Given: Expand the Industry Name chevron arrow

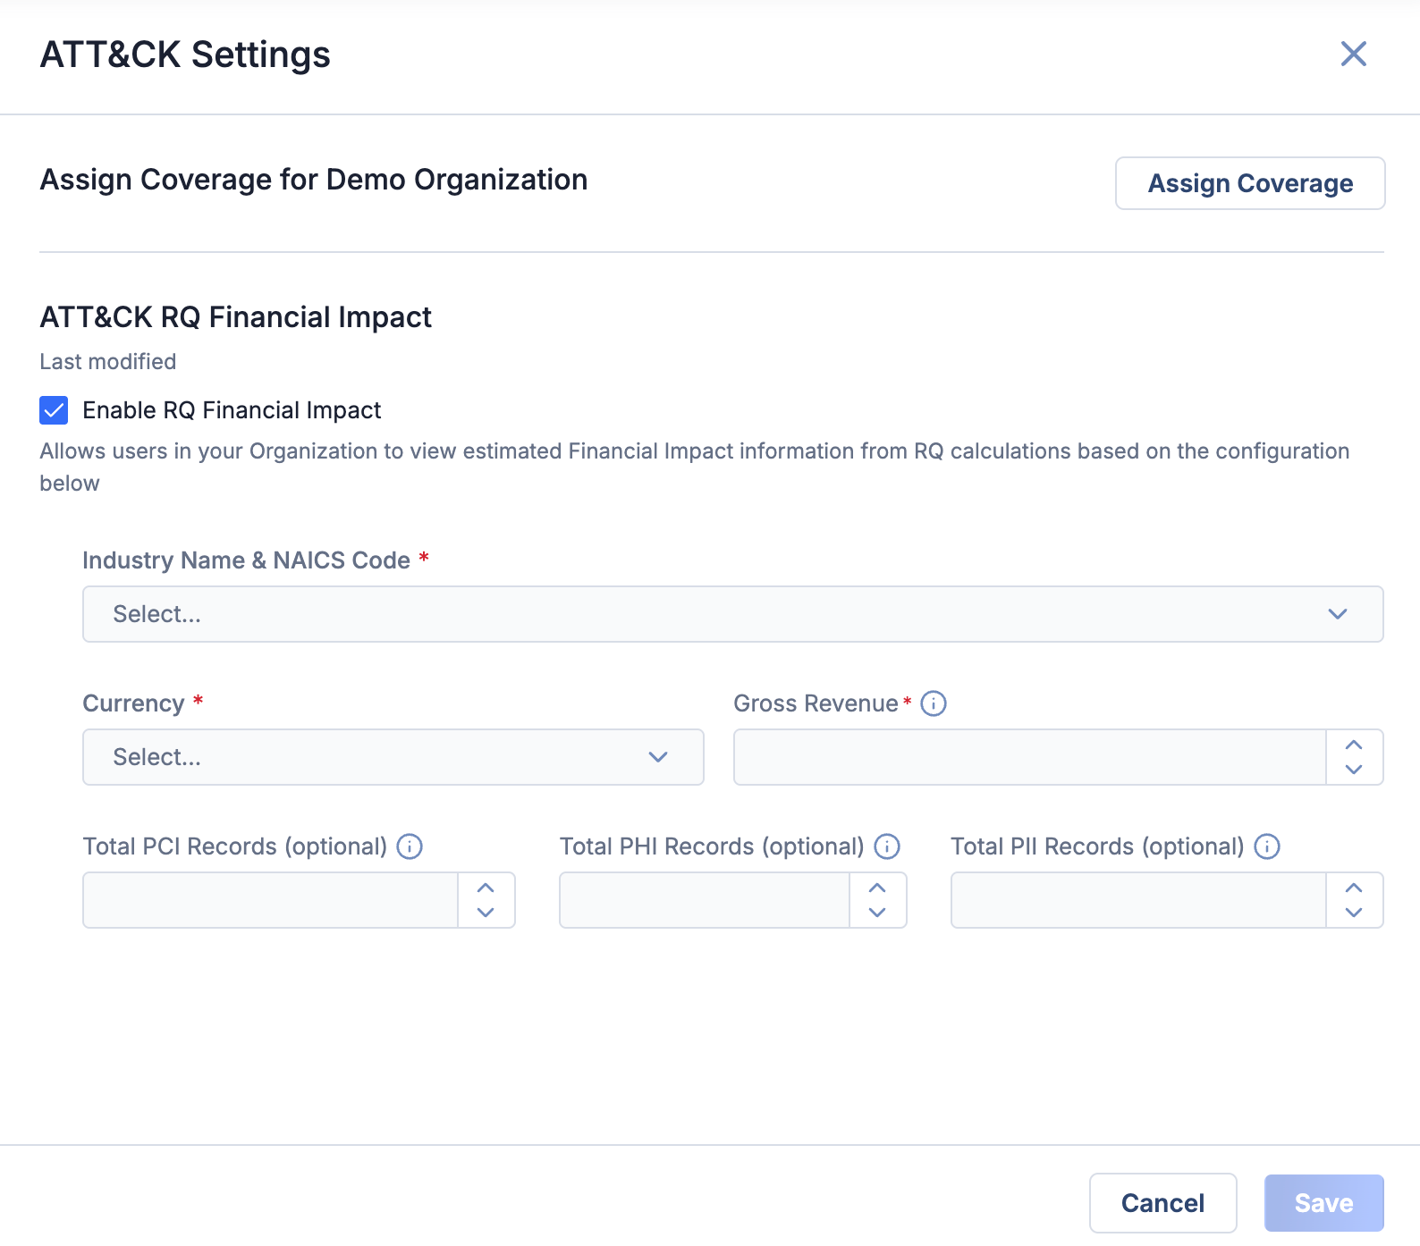Looking at the screenshot, I should [1337, 614].
